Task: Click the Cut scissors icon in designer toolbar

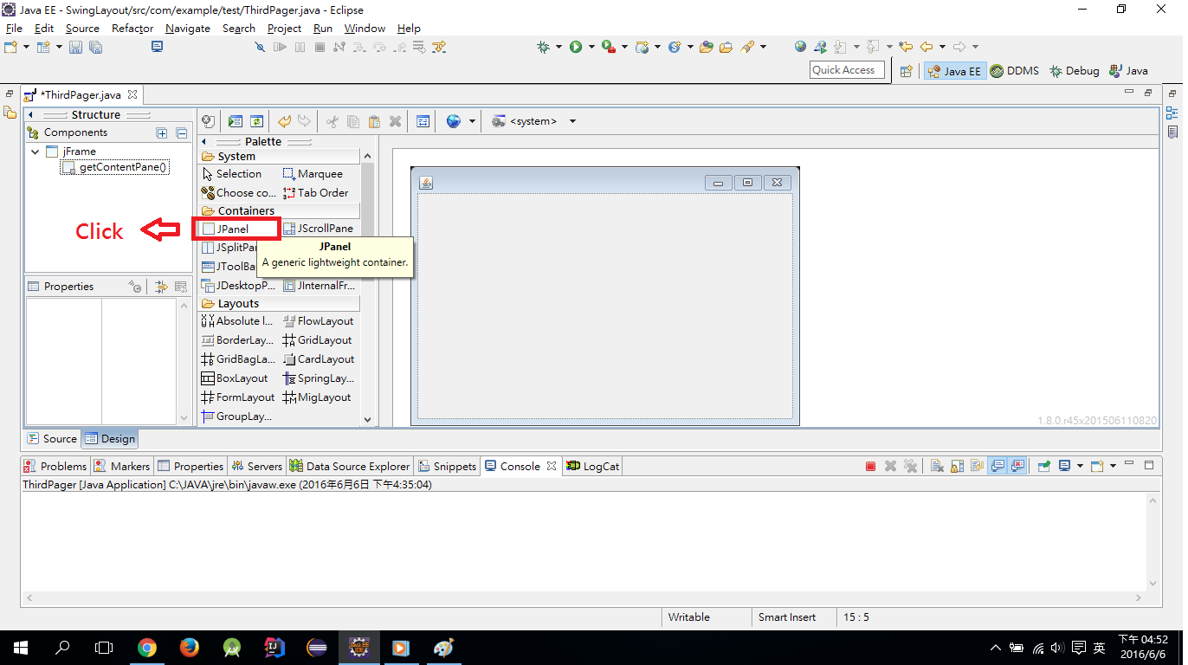Action: tap(332, 121)
